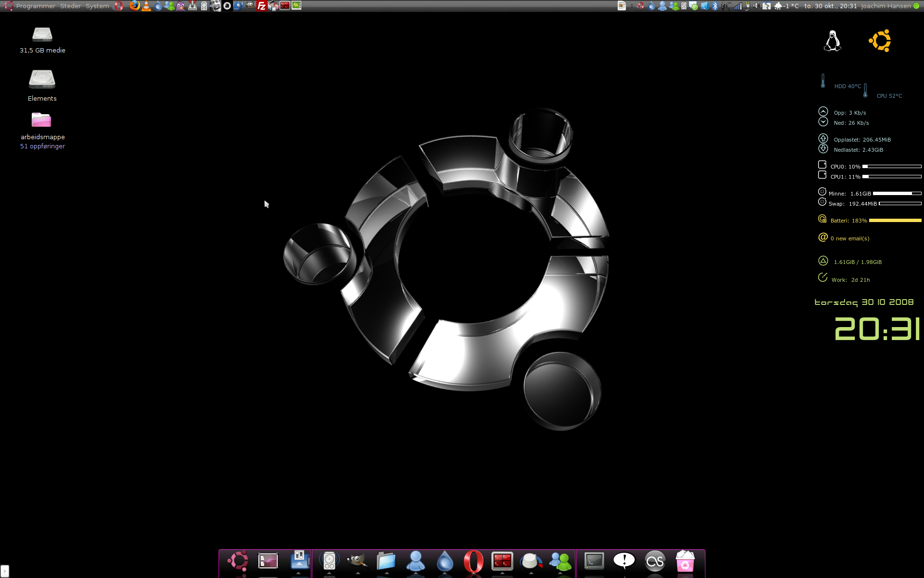924x578 pixels.
Task: Click the 'Batteri: 183%' reading
Action: point(848,221)
